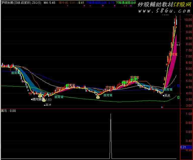Click the 8.00 price axis label

click(189, 44)
